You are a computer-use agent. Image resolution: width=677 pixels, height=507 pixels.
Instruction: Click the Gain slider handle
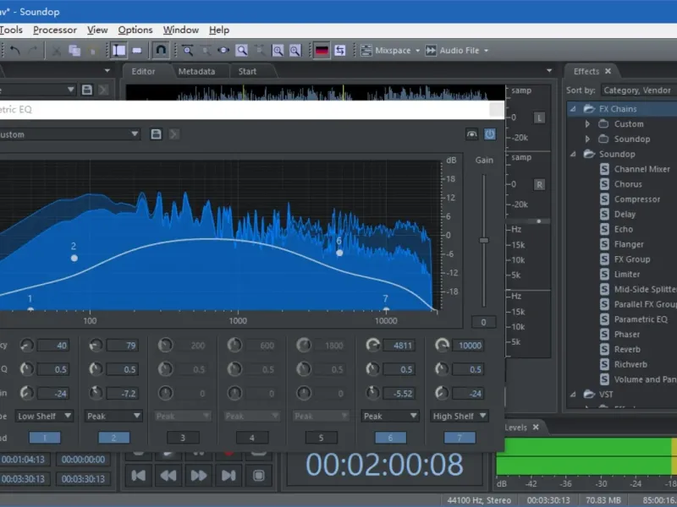484,240
